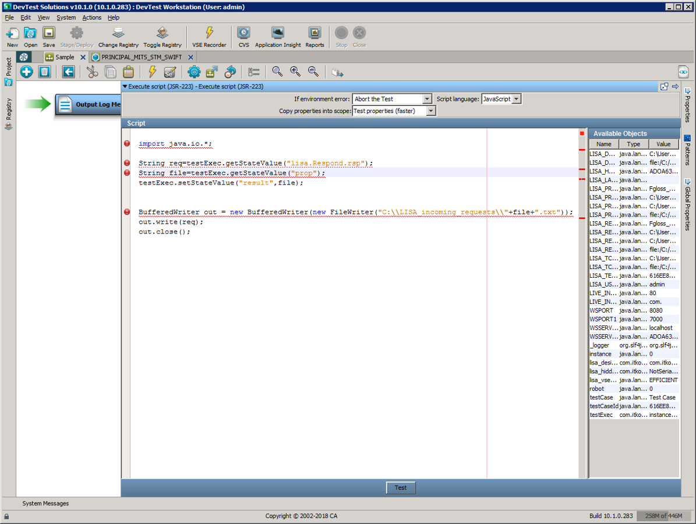Sort by Type column header
The height and width of the screenshot is (524, 696).
click(x=634, y=144)
